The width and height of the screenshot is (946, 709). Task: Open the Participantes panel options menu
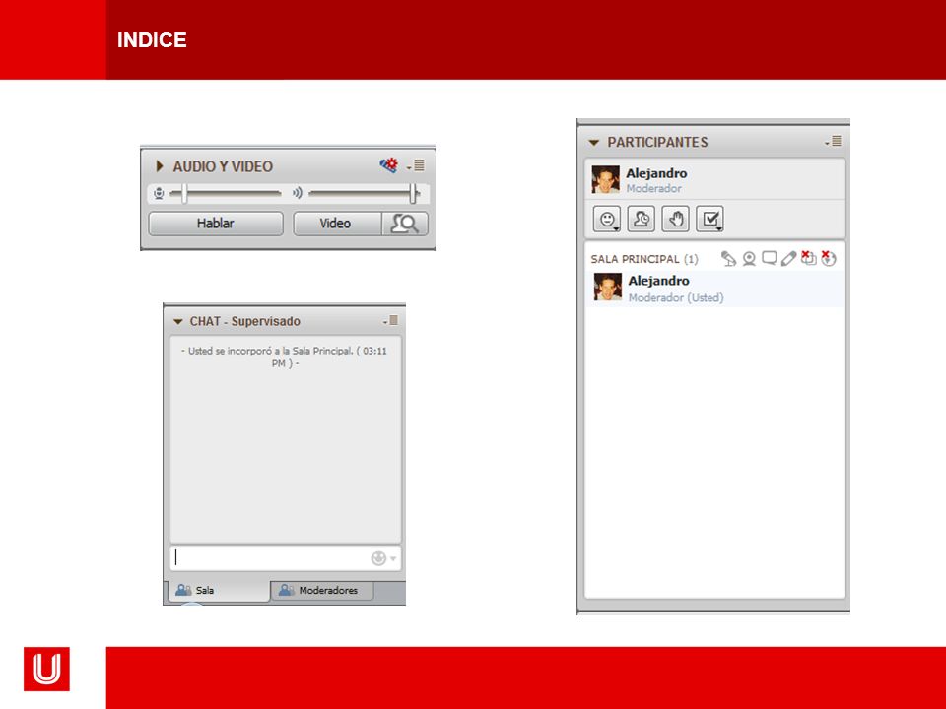coord(834,141)
